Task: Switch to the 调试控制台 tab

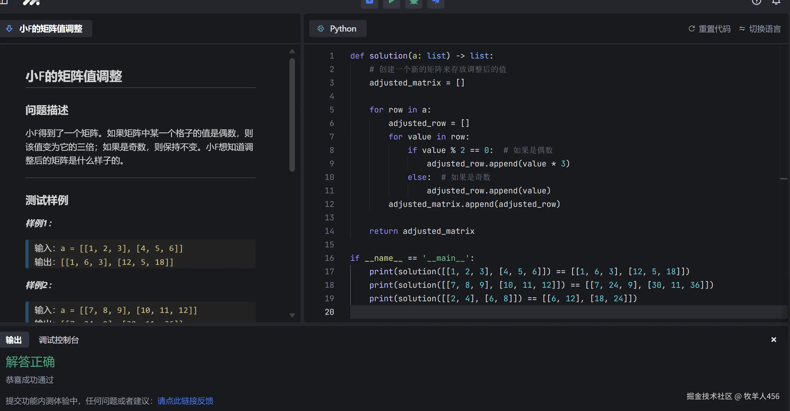Action: pyautogui.click(x=59, y=340)
